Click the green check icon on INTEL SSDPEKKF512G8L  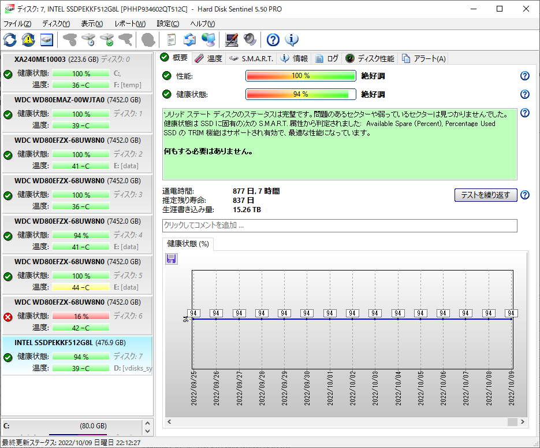8,357
